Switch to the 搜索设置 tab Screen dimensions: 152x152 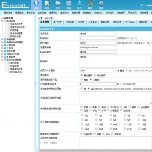[105, 22]
